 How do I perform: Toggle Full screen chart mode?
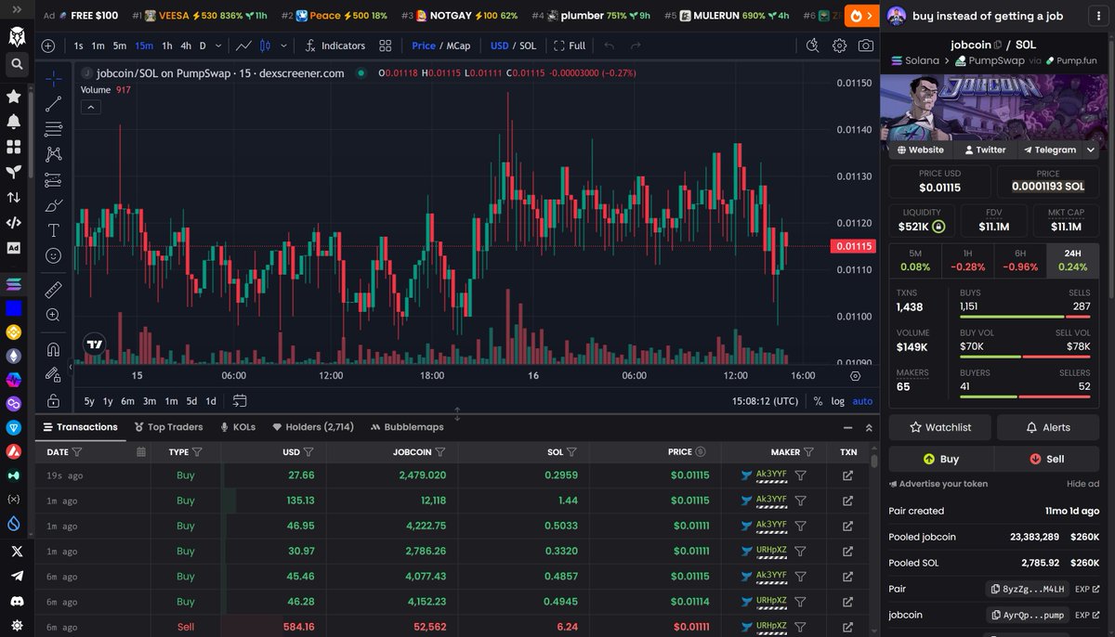[570, 45]
